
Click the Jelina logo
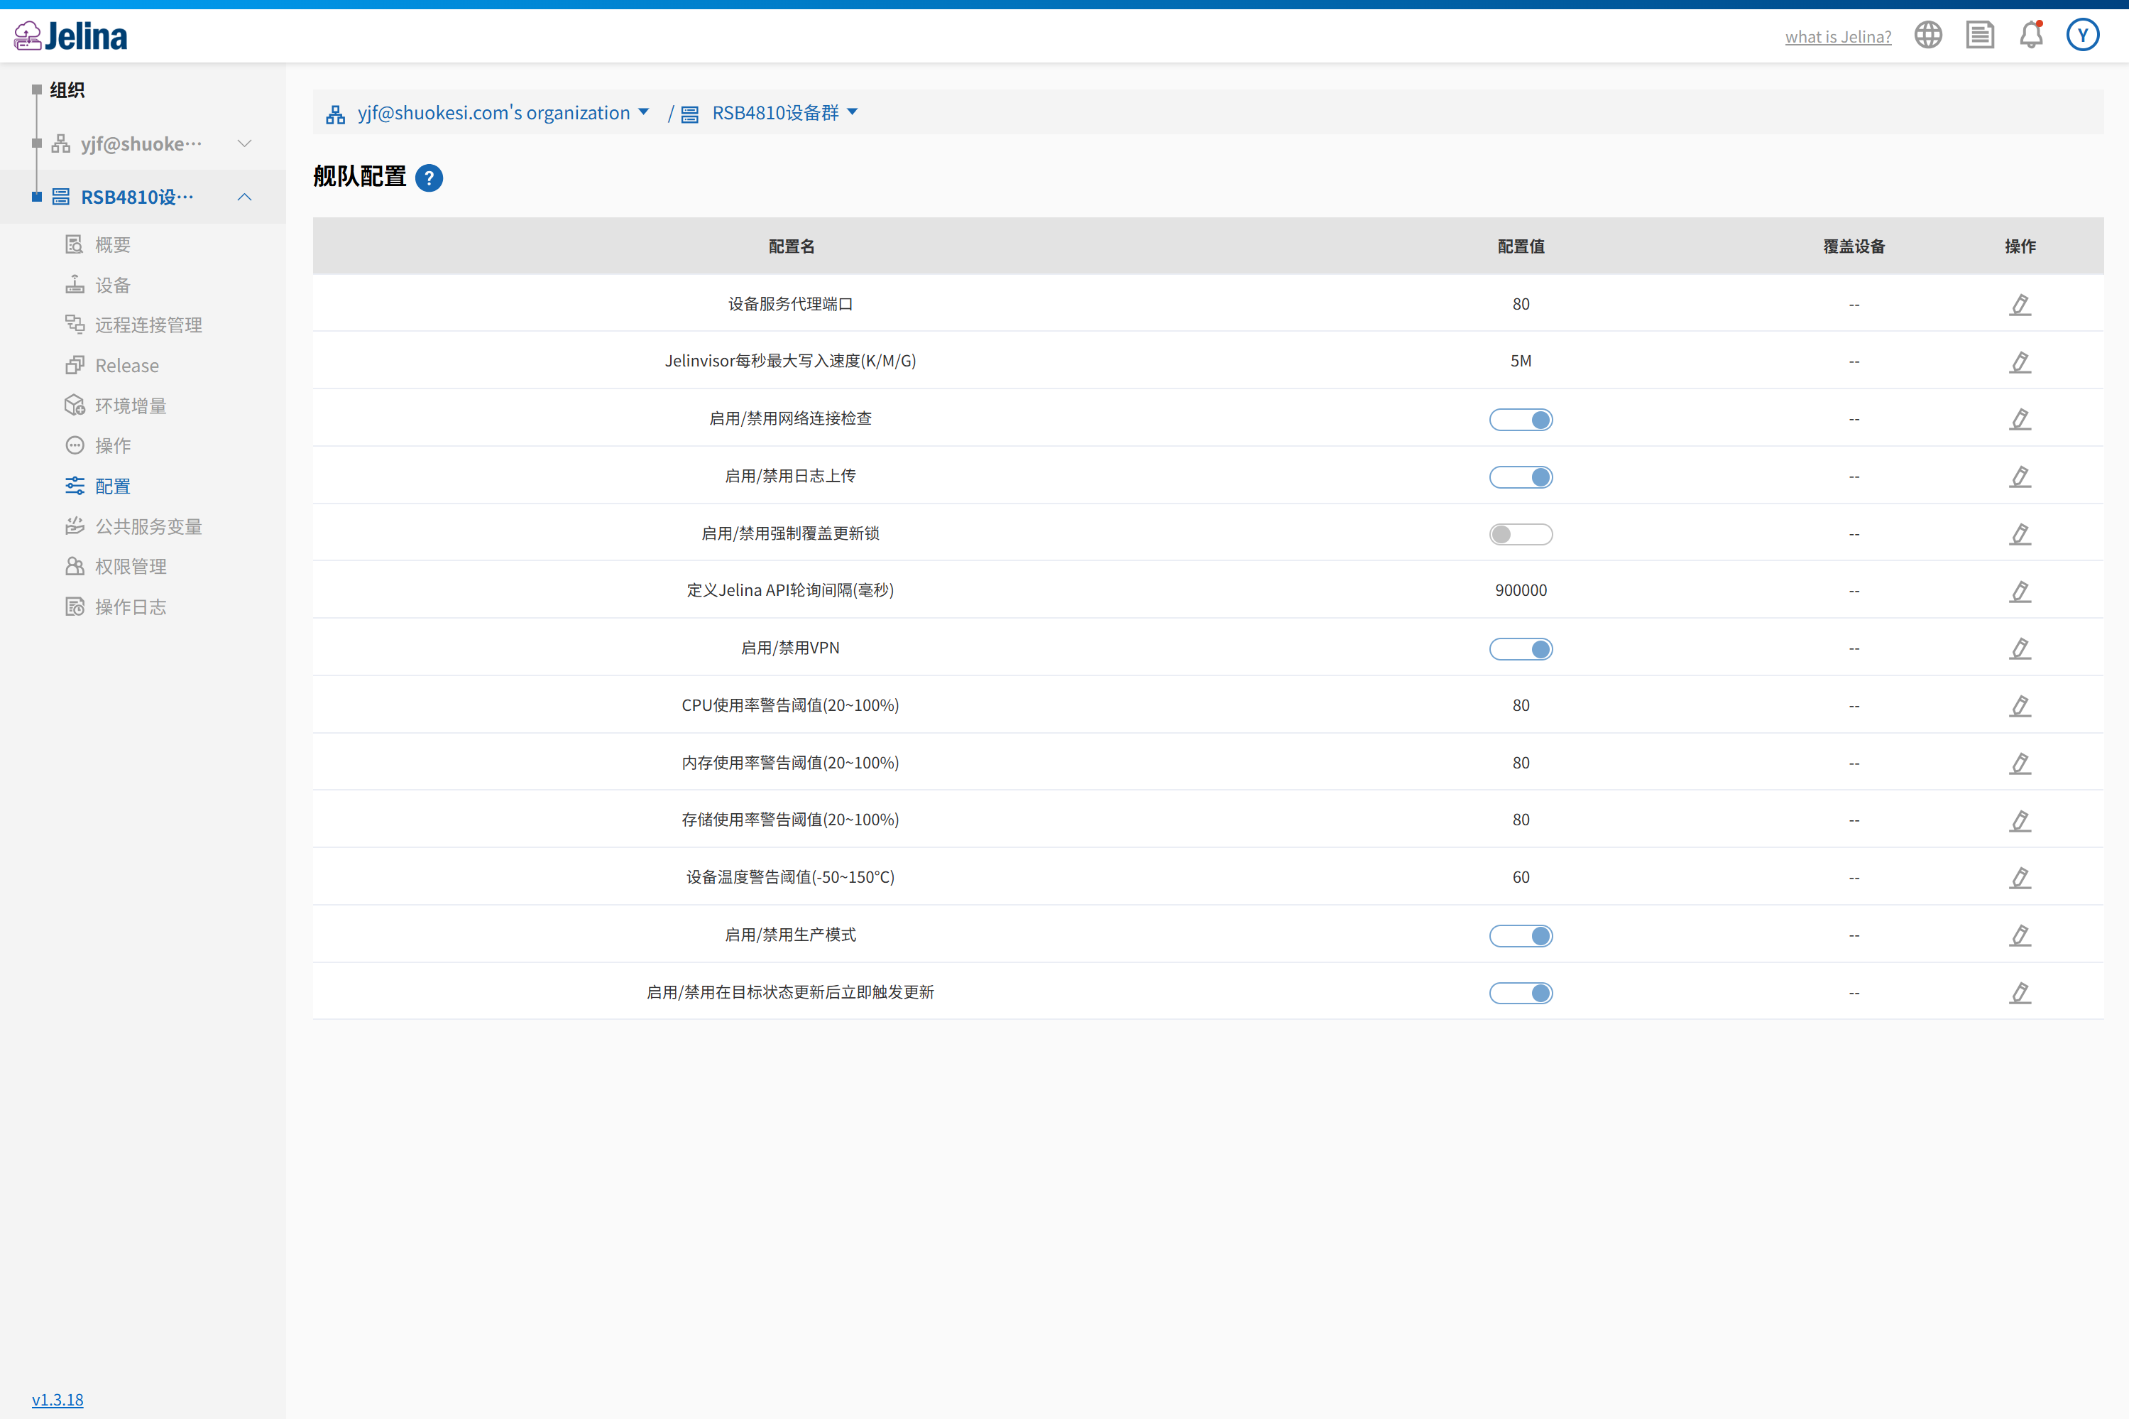[x=70, y=36]
